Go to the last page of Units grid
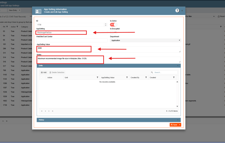The image size is (225, 143). coord(53,111)
